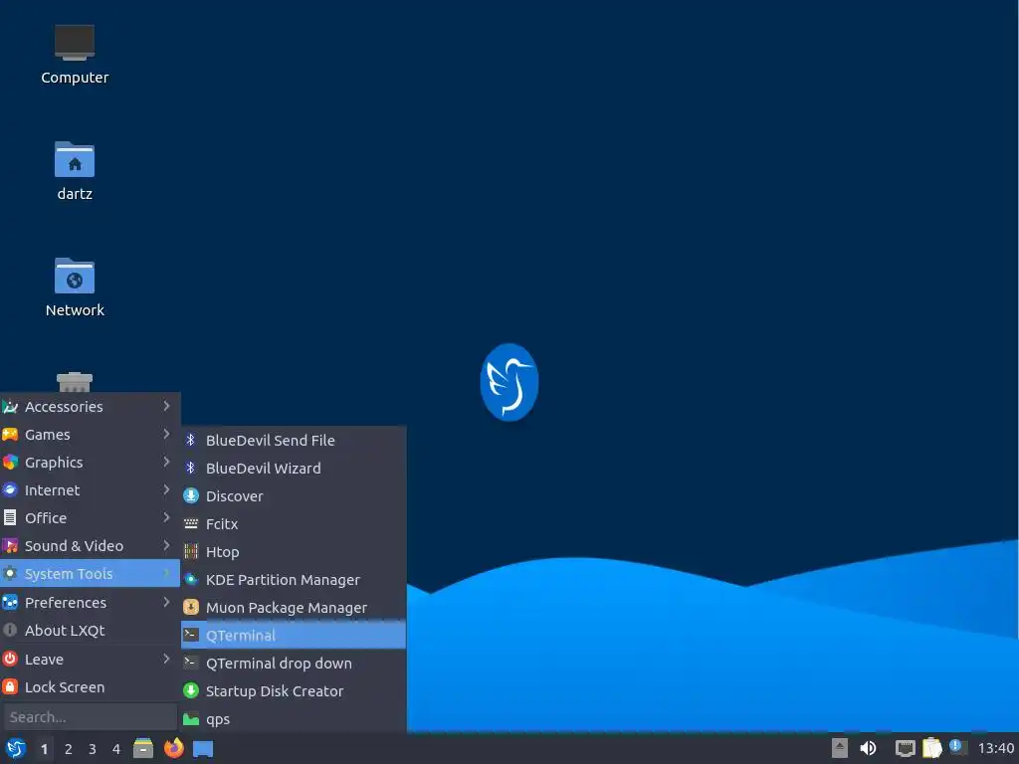
Task: Click the 13:40 clock in the panel
Action: point(995,748)
